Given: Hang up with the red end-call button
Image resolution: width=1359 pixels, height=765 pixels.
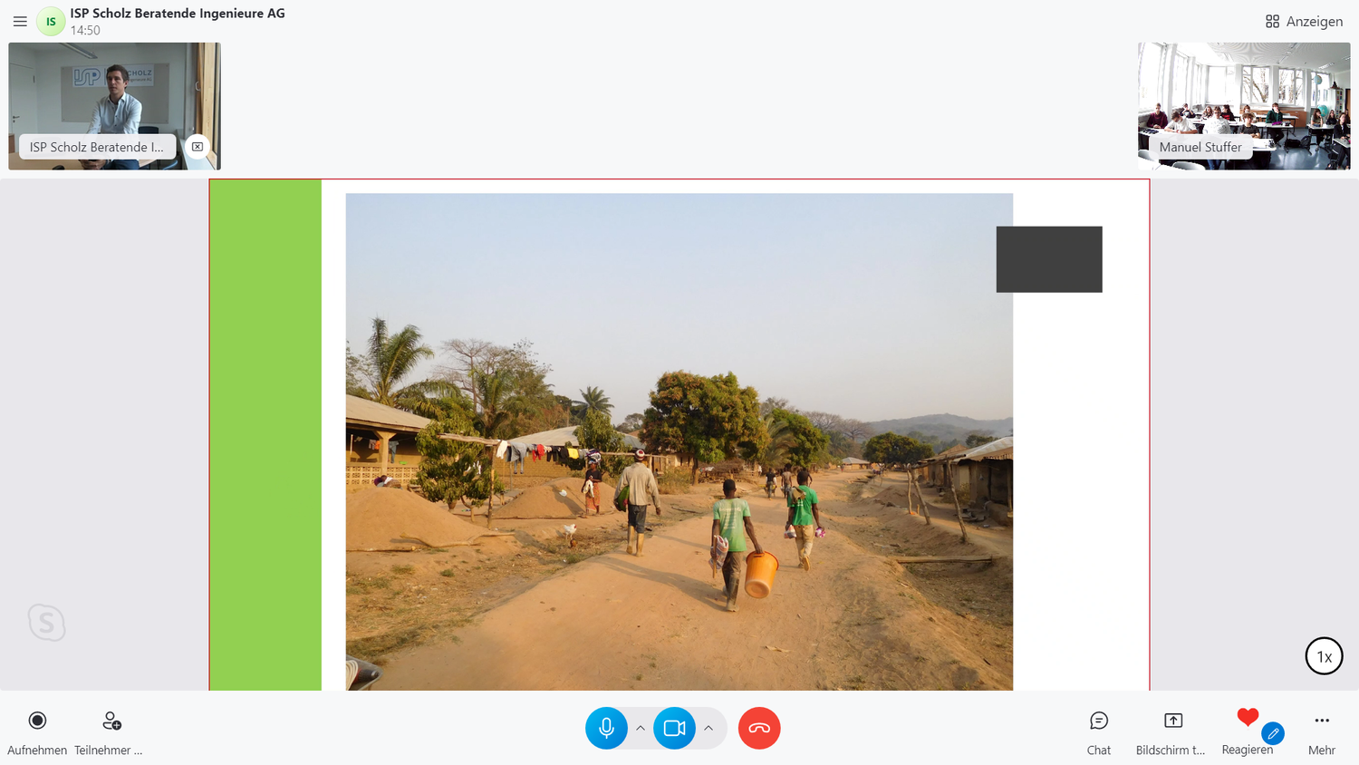Looking at the screenshot, I should click(x=759, y=728).
